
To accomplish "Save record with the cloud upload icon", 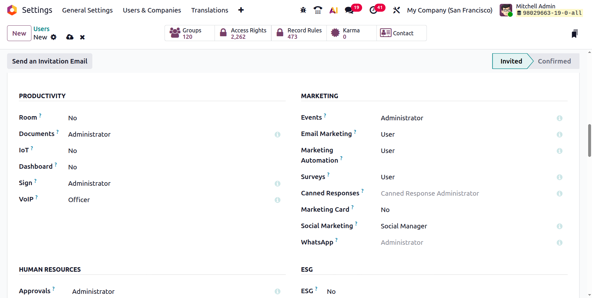I will 70,37.
